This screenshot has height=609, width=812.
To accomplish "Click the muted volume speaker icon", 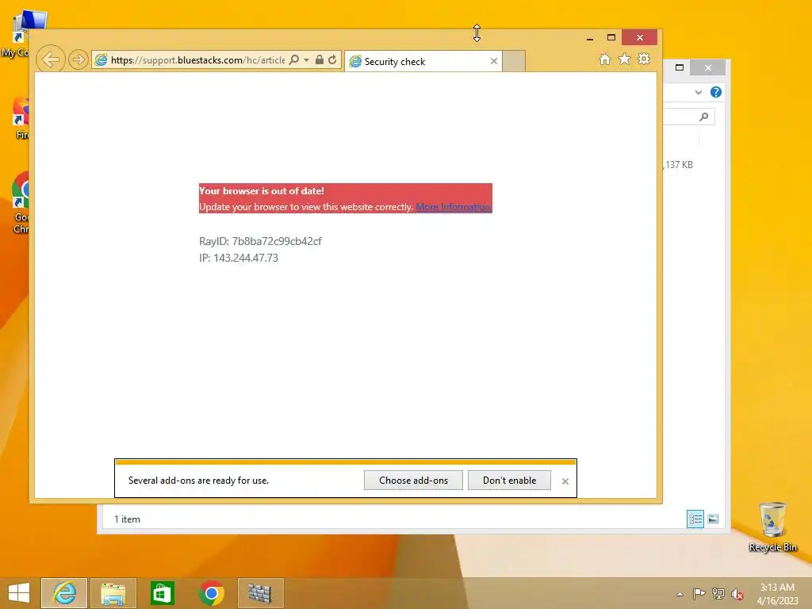I will pos(737,594).
